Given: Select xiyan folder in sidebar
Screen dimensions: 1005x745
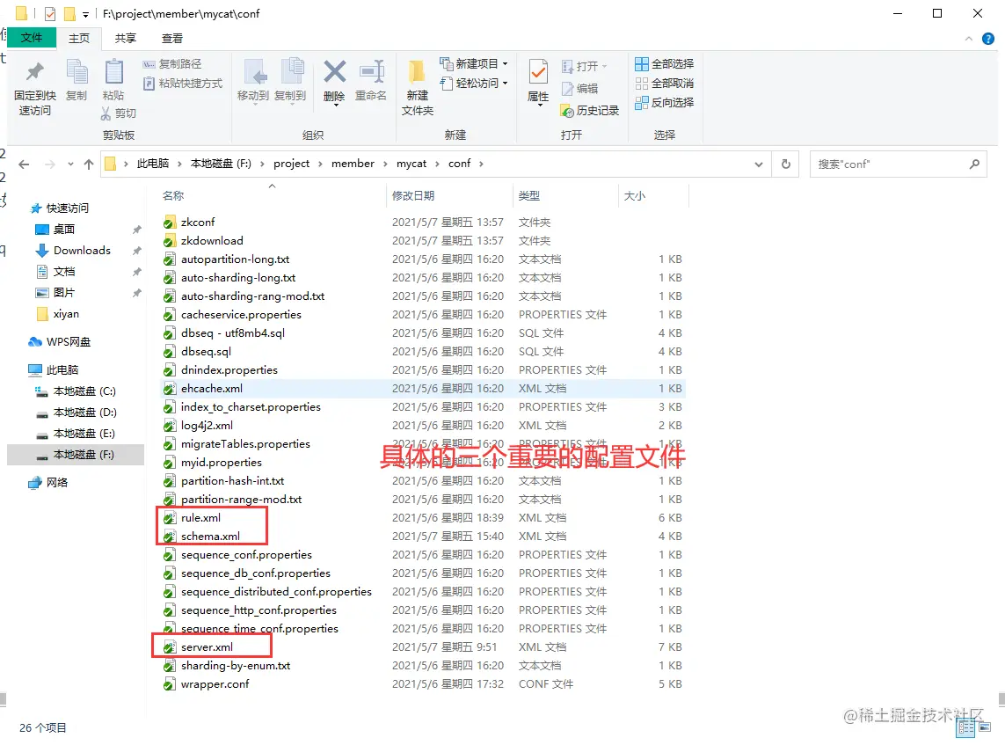Looking at the screenshot, I should 58,314.
